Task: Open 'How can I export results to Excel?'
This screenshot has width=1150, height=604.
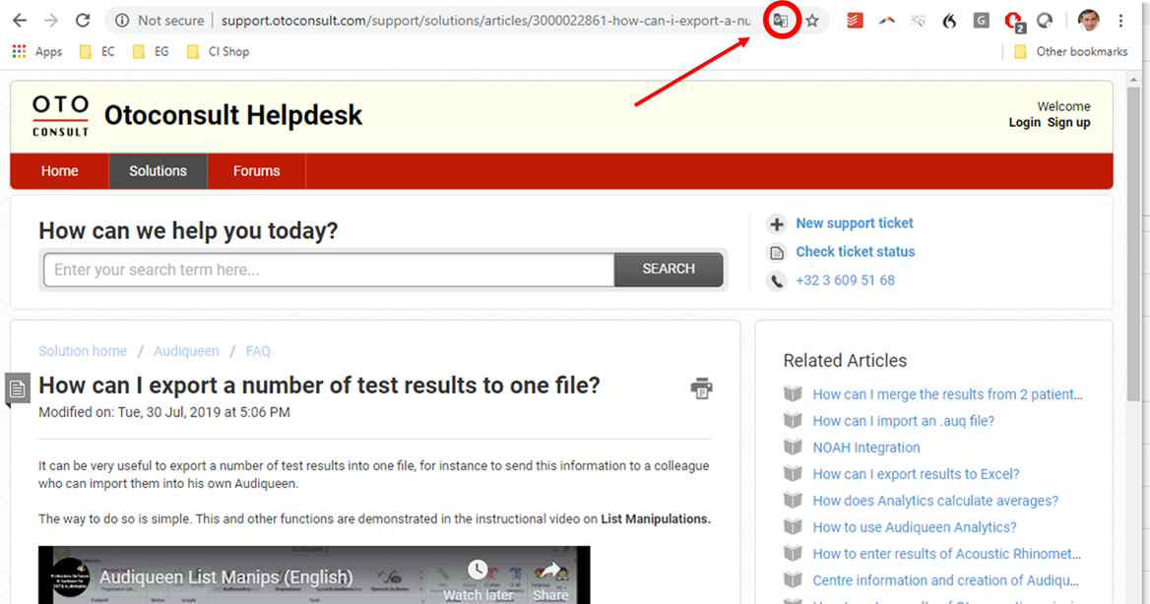Action: (916, 474)
